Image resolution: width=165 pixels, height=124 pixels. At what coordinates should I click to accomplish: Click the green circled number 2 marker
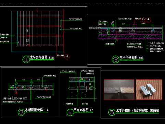pyautogui.click(x=115, y=59)
